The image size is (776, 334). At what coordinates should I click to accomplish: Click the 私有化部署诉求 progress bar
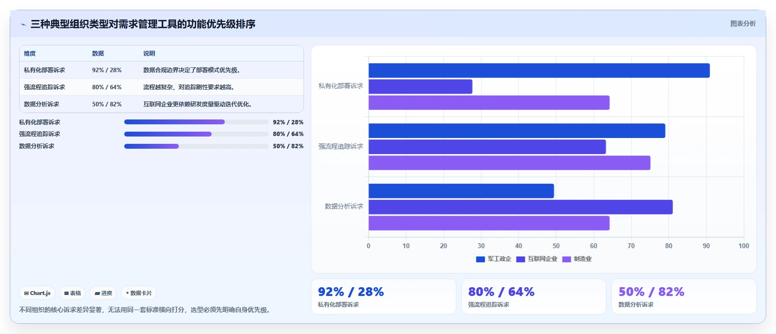click(x=196, y=122)
